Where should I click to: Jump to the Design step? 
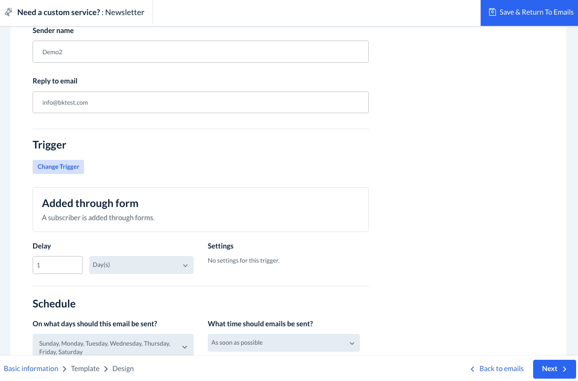coord(123,369)
